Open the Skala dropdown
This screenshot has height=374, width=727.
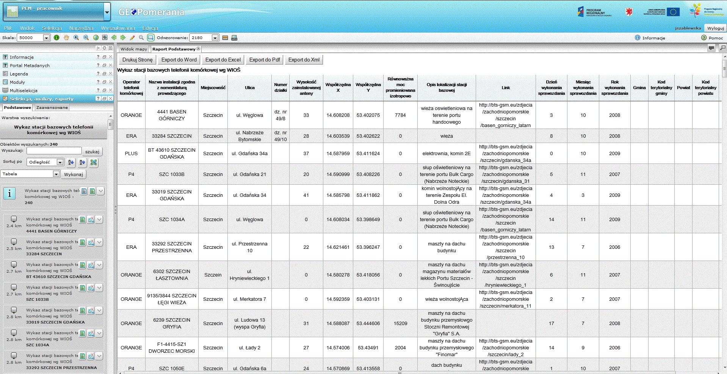click(46, 38)
